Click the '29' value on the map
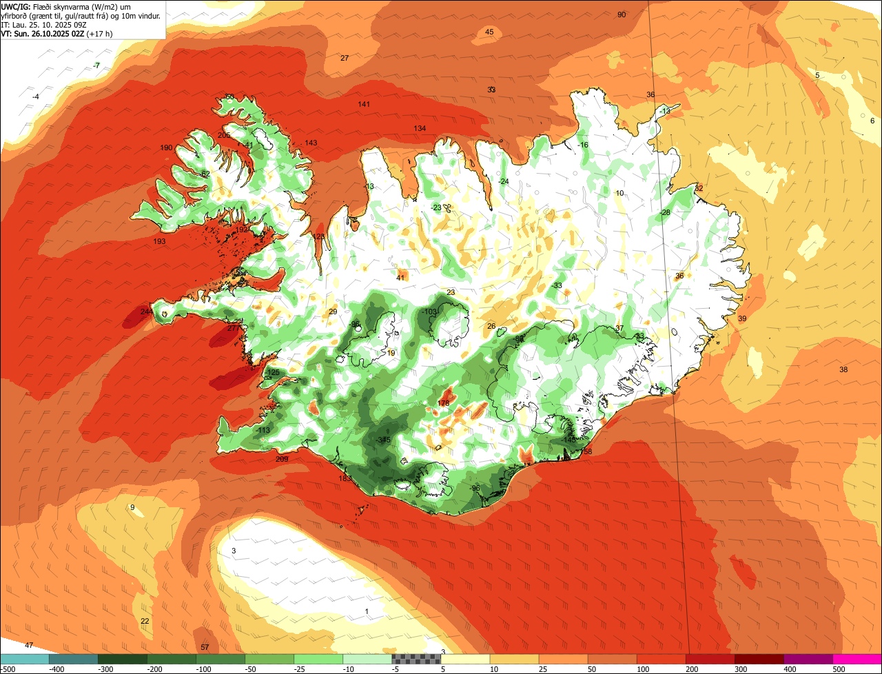Screen dimensions: 882x674 click(x=333, y=312)
